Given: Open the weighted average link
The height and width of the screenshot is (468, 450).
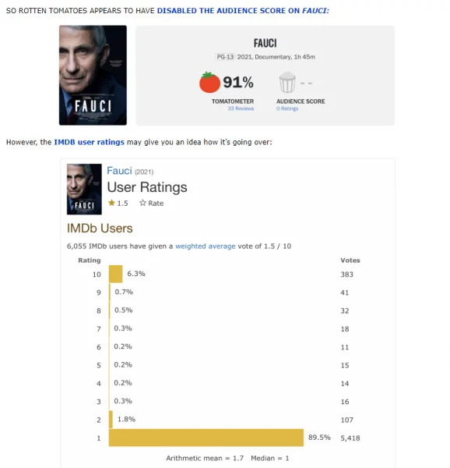Looking at the screenshot, I should 206,246.
